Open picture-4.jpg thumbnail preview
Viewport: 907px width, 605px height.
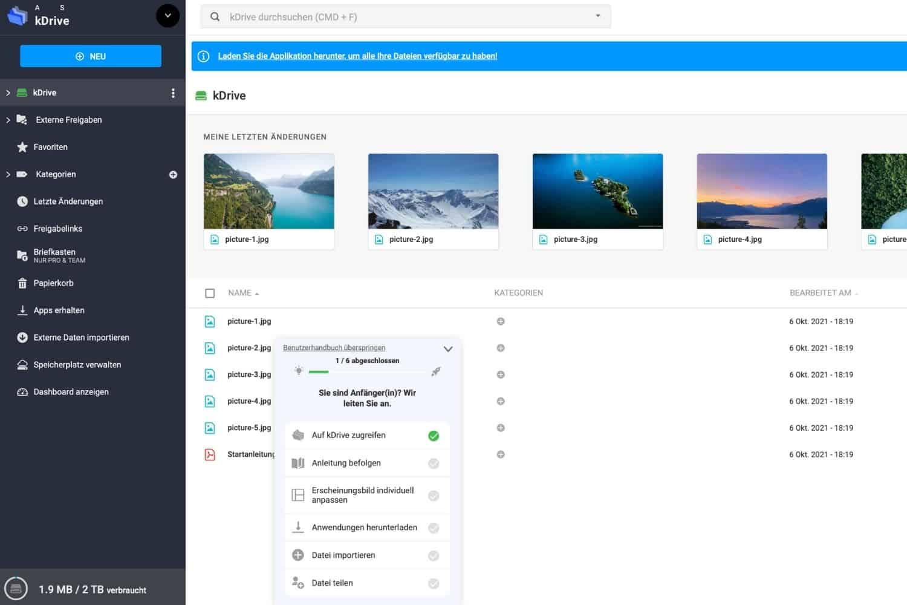click(762, 191)
